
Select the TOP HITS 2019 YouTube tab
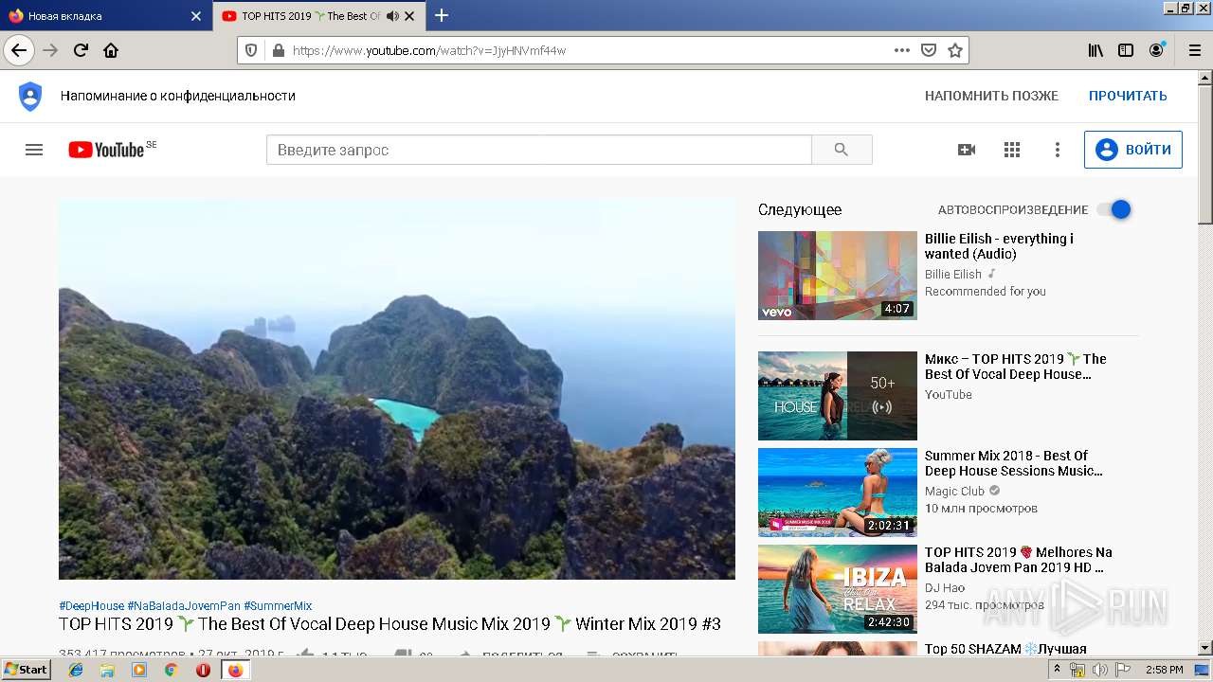pos(318,16)
